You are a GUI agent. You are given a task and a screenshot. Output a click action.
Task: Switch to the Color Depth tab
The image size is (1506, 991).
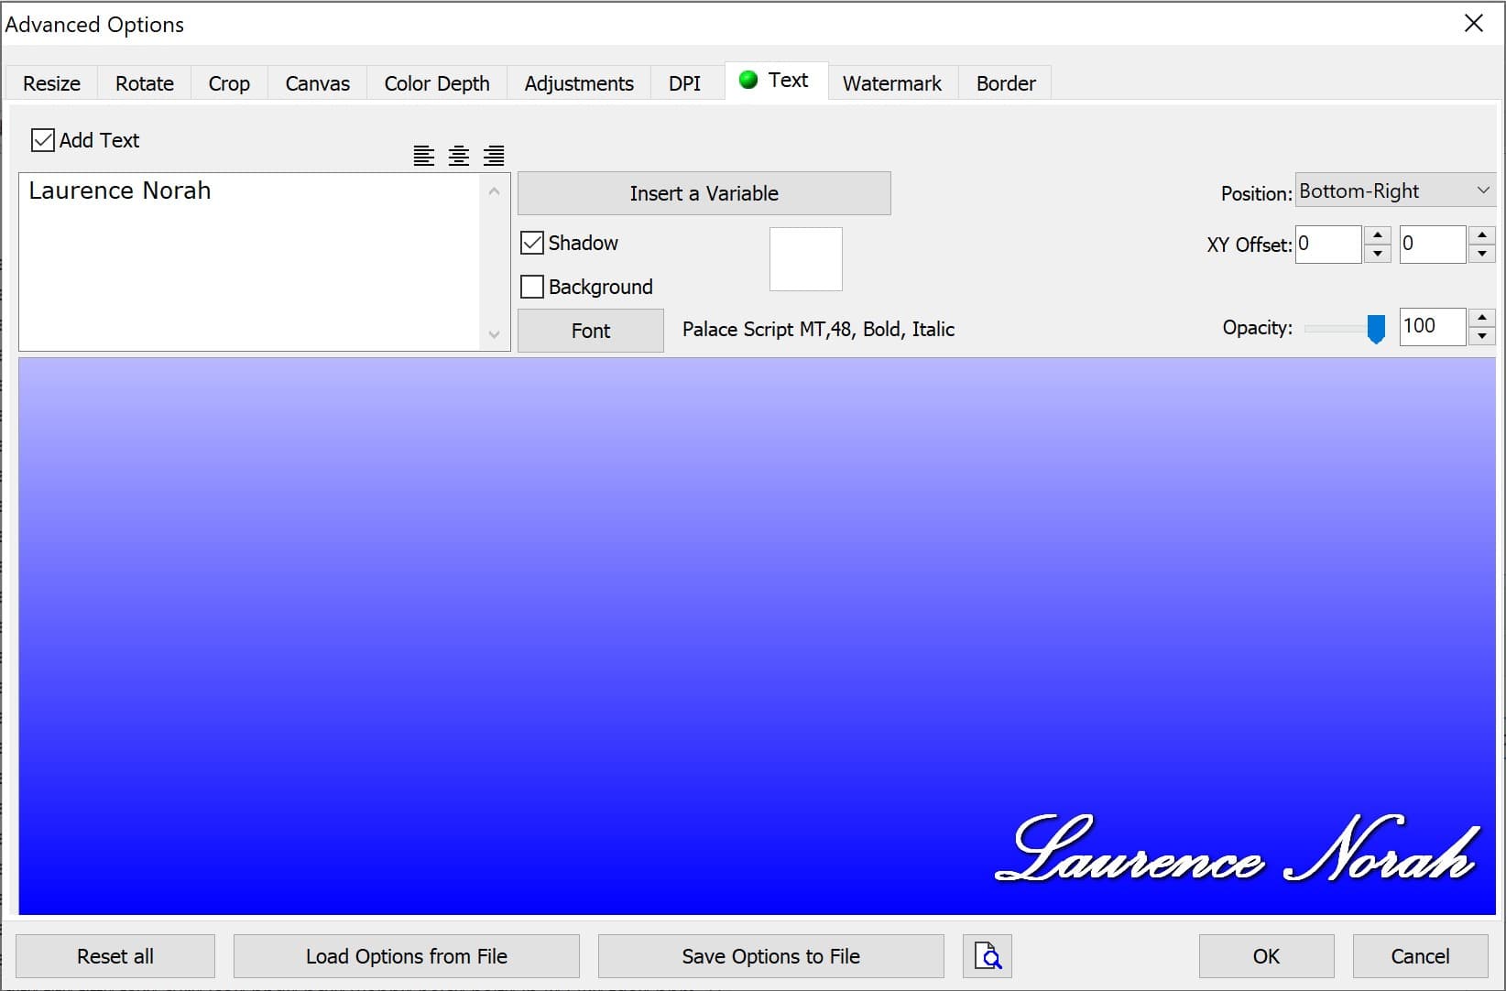click(x=436, y=83)
